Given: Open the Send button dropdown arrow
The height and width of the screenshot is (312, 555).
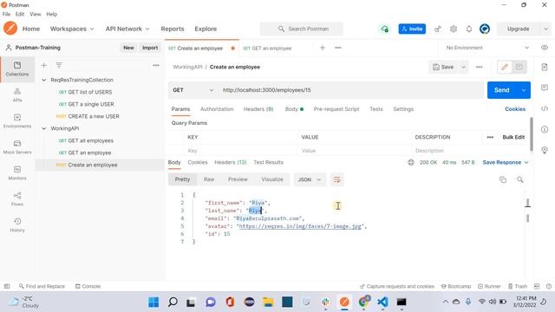Looking at the screenshot, I should [x=524, y=90].
